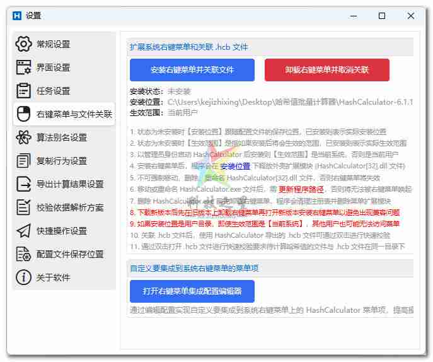Open 导出计算结果设置 page
This screenshot has height=362, width=433.
tap(65, 184)
